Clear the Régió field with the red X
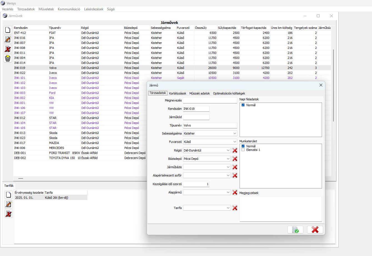Viewport: 372px width, 256px height. click(x=235, y=150)
